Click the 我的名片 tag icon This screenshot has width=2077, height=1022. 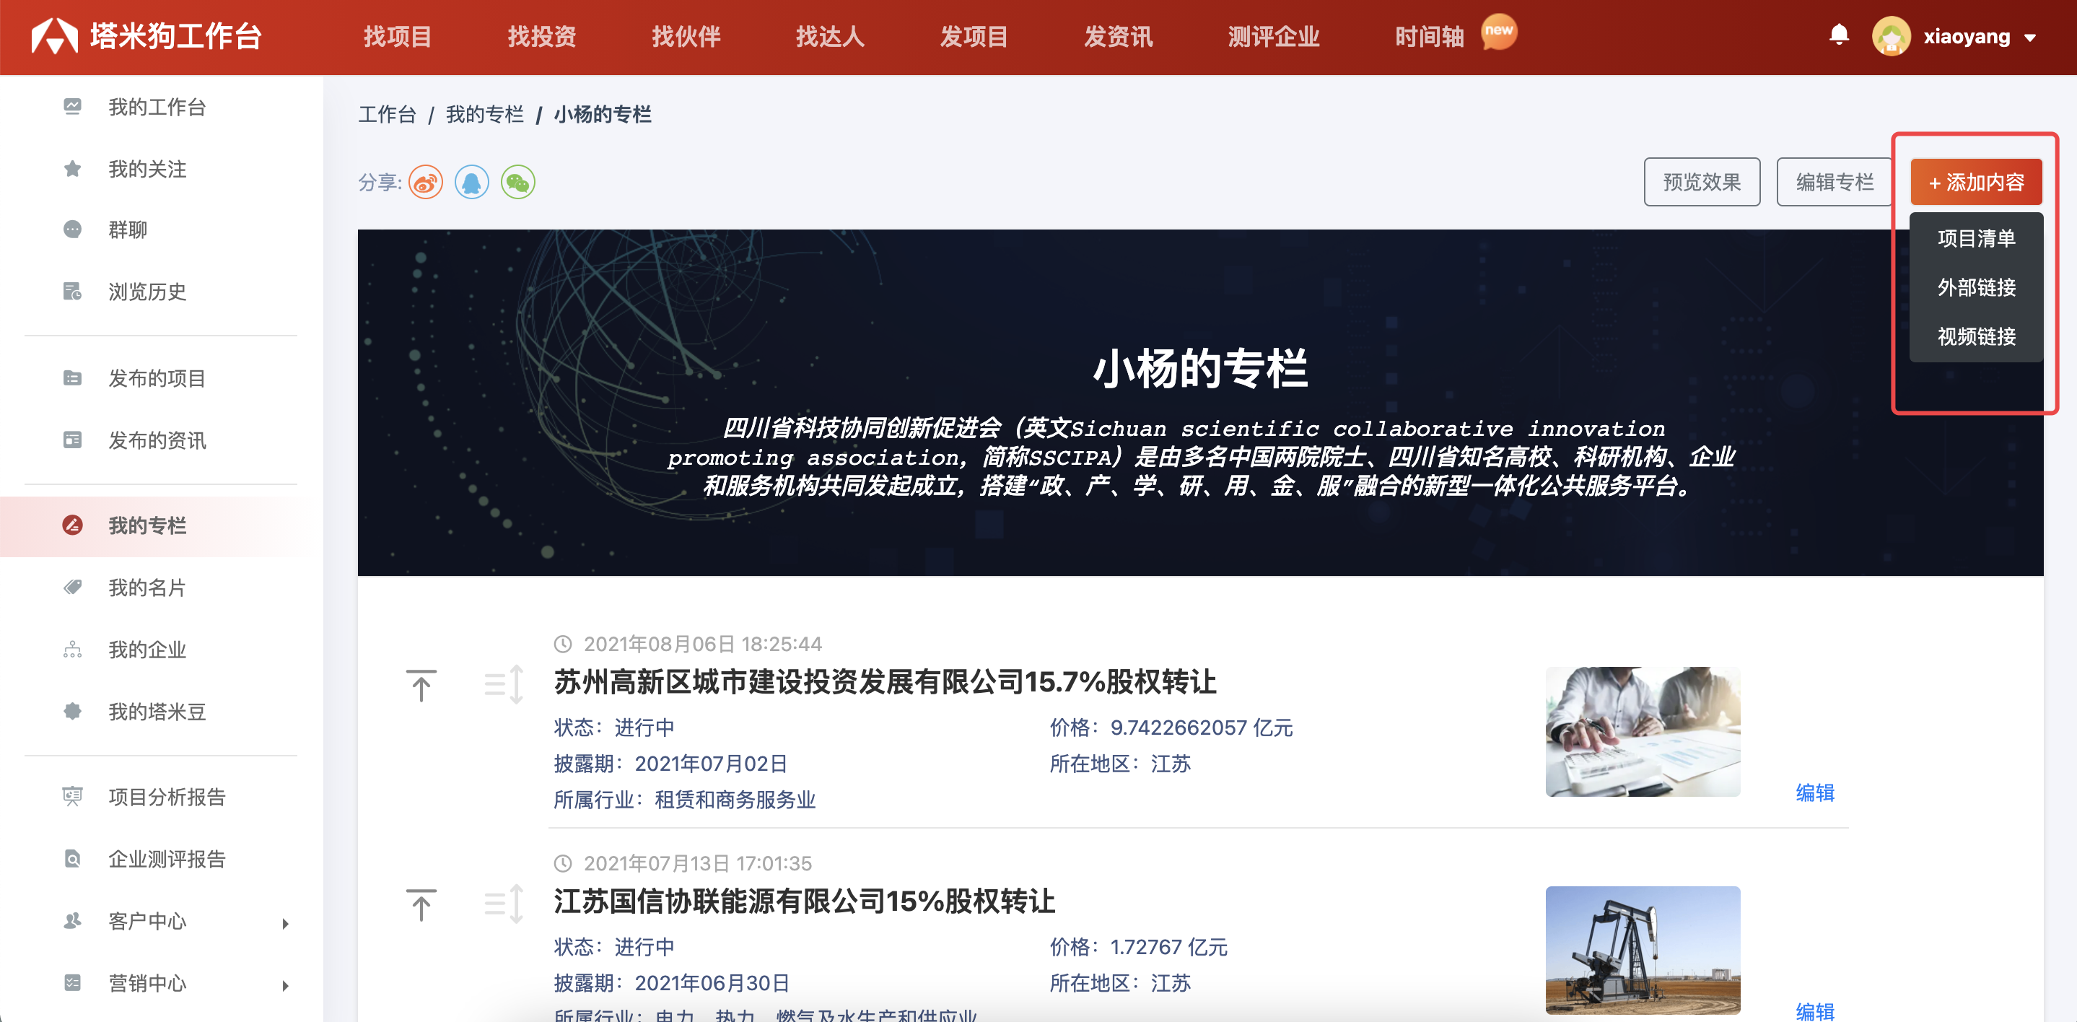pos(73,588)
